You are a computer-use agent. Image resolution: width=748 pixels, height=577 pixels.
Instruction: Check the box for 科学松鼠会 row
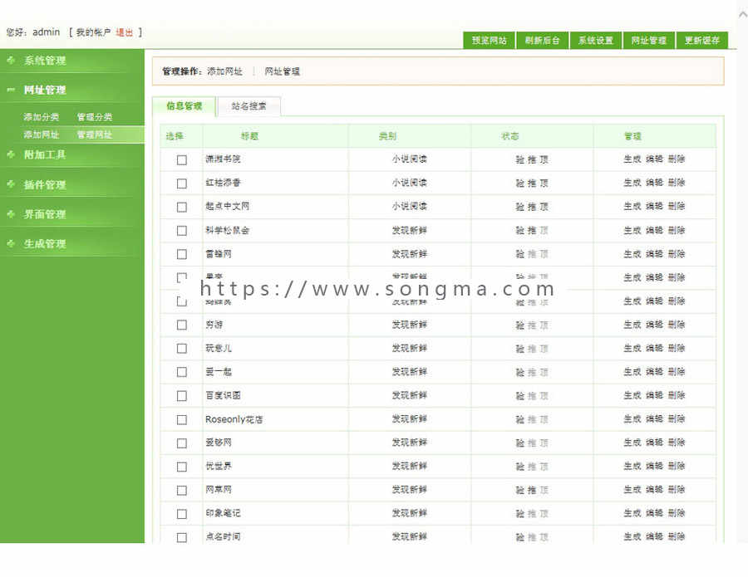click(182, 231)
